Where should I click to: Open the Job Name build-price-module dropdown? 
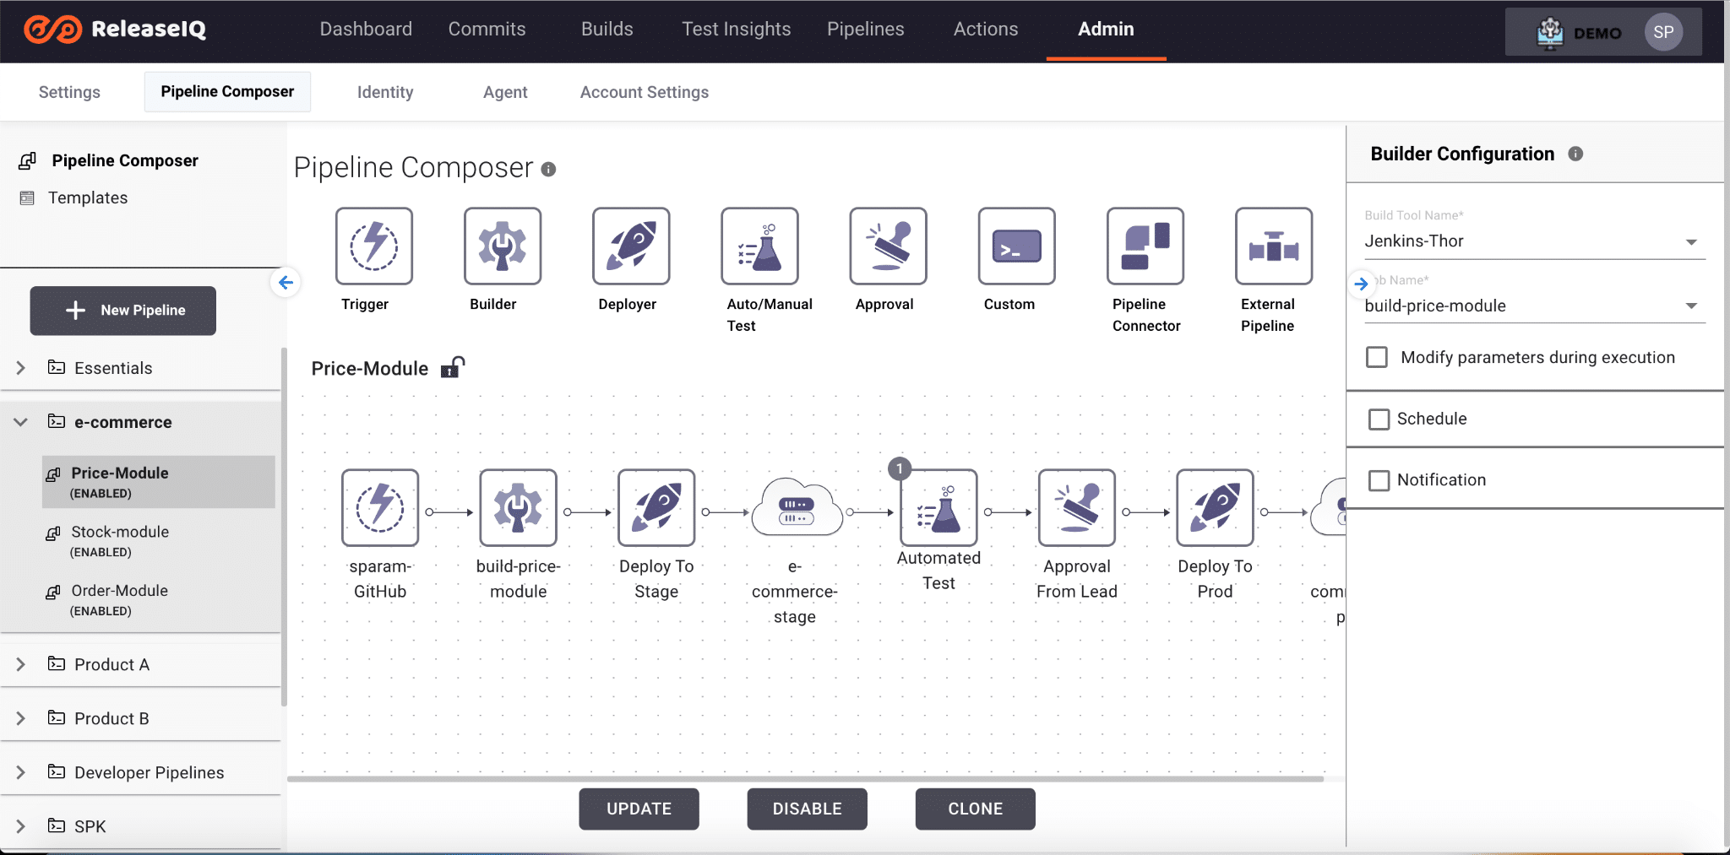click(x=1534, y=306)
